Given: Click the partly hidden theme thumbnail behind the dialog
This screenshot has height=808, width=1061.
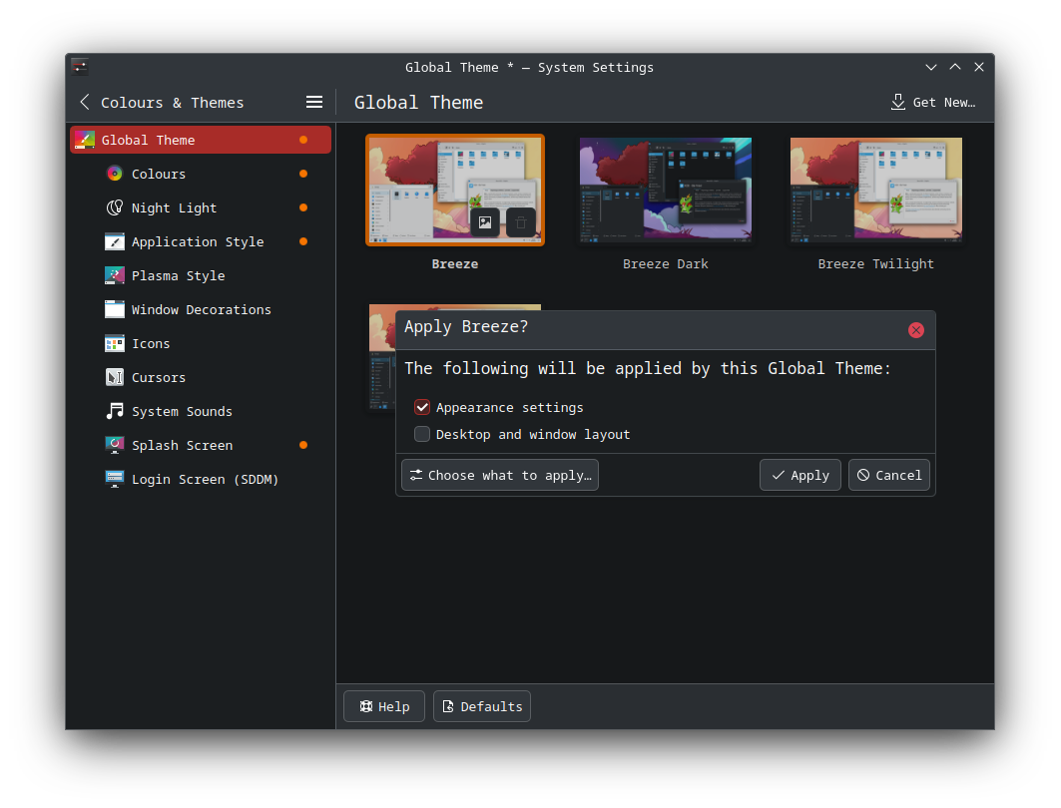Looking at the screenshot, I should pos(382,357).
